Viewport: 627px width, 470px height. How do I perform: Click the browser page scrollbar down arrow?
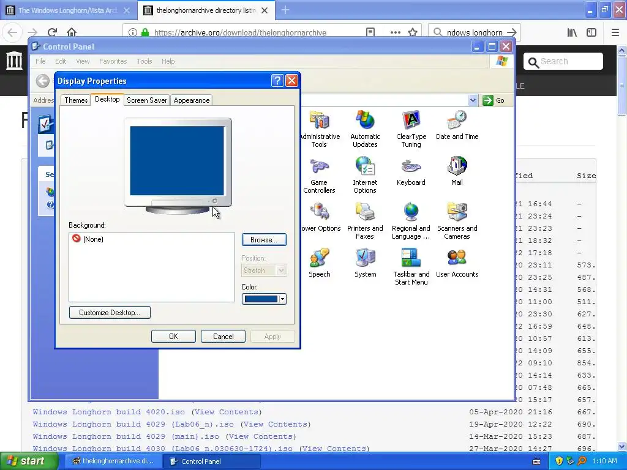click(622, 446)
